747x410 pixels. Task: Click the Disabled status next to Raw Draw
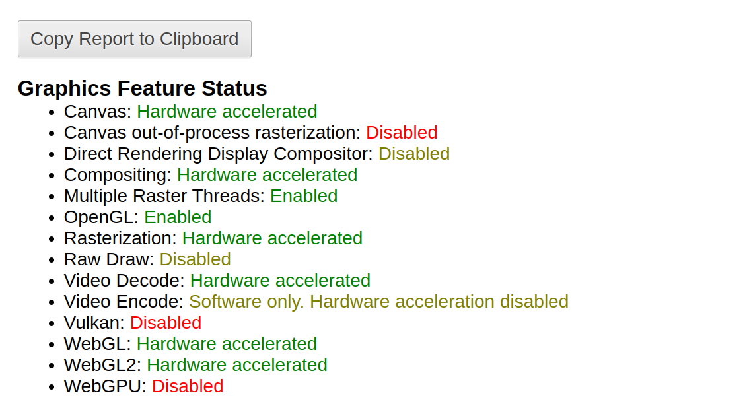(x=195, y=259)
